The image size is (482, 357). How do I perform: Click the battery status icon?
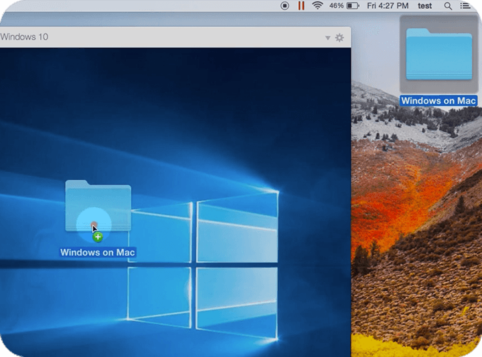[x=353, y=6]
